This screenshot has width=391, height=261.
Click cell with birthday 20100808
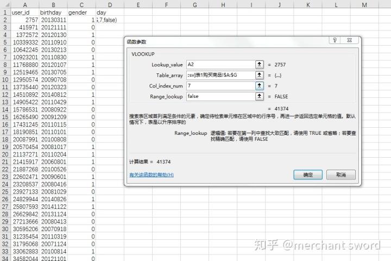(x=53, y=139)
